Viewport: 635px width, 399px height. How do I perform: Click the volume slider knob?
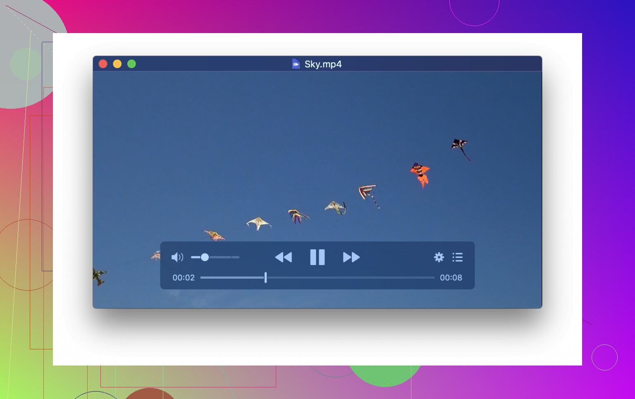point(205,257)
